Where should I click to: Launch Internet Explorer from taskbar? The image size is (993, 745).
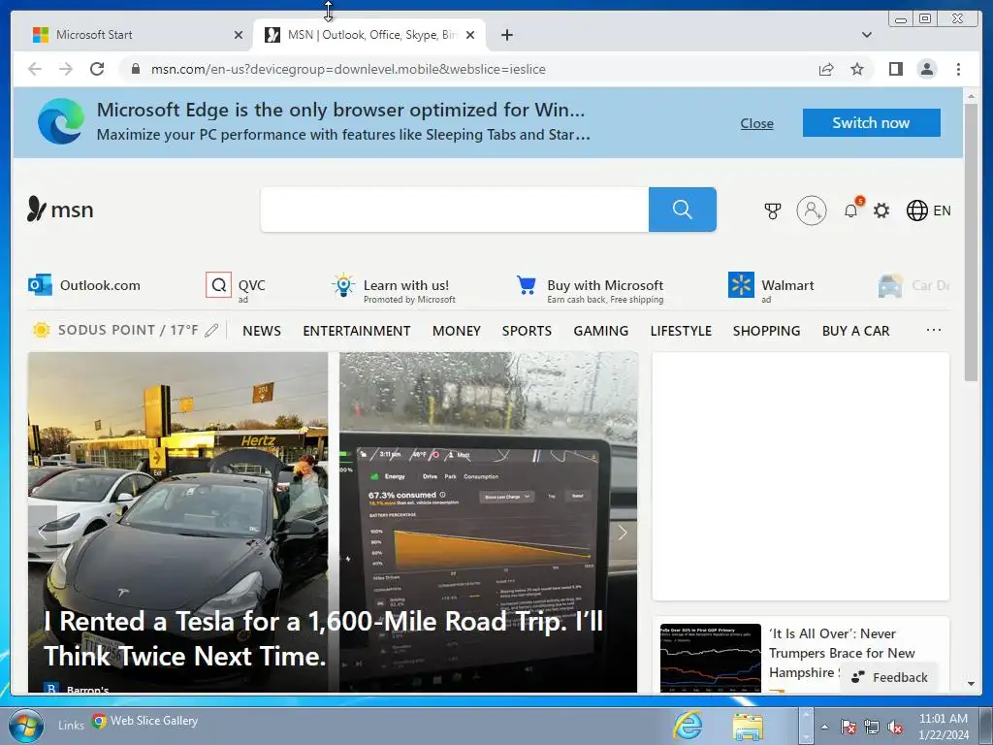(688, 726)
